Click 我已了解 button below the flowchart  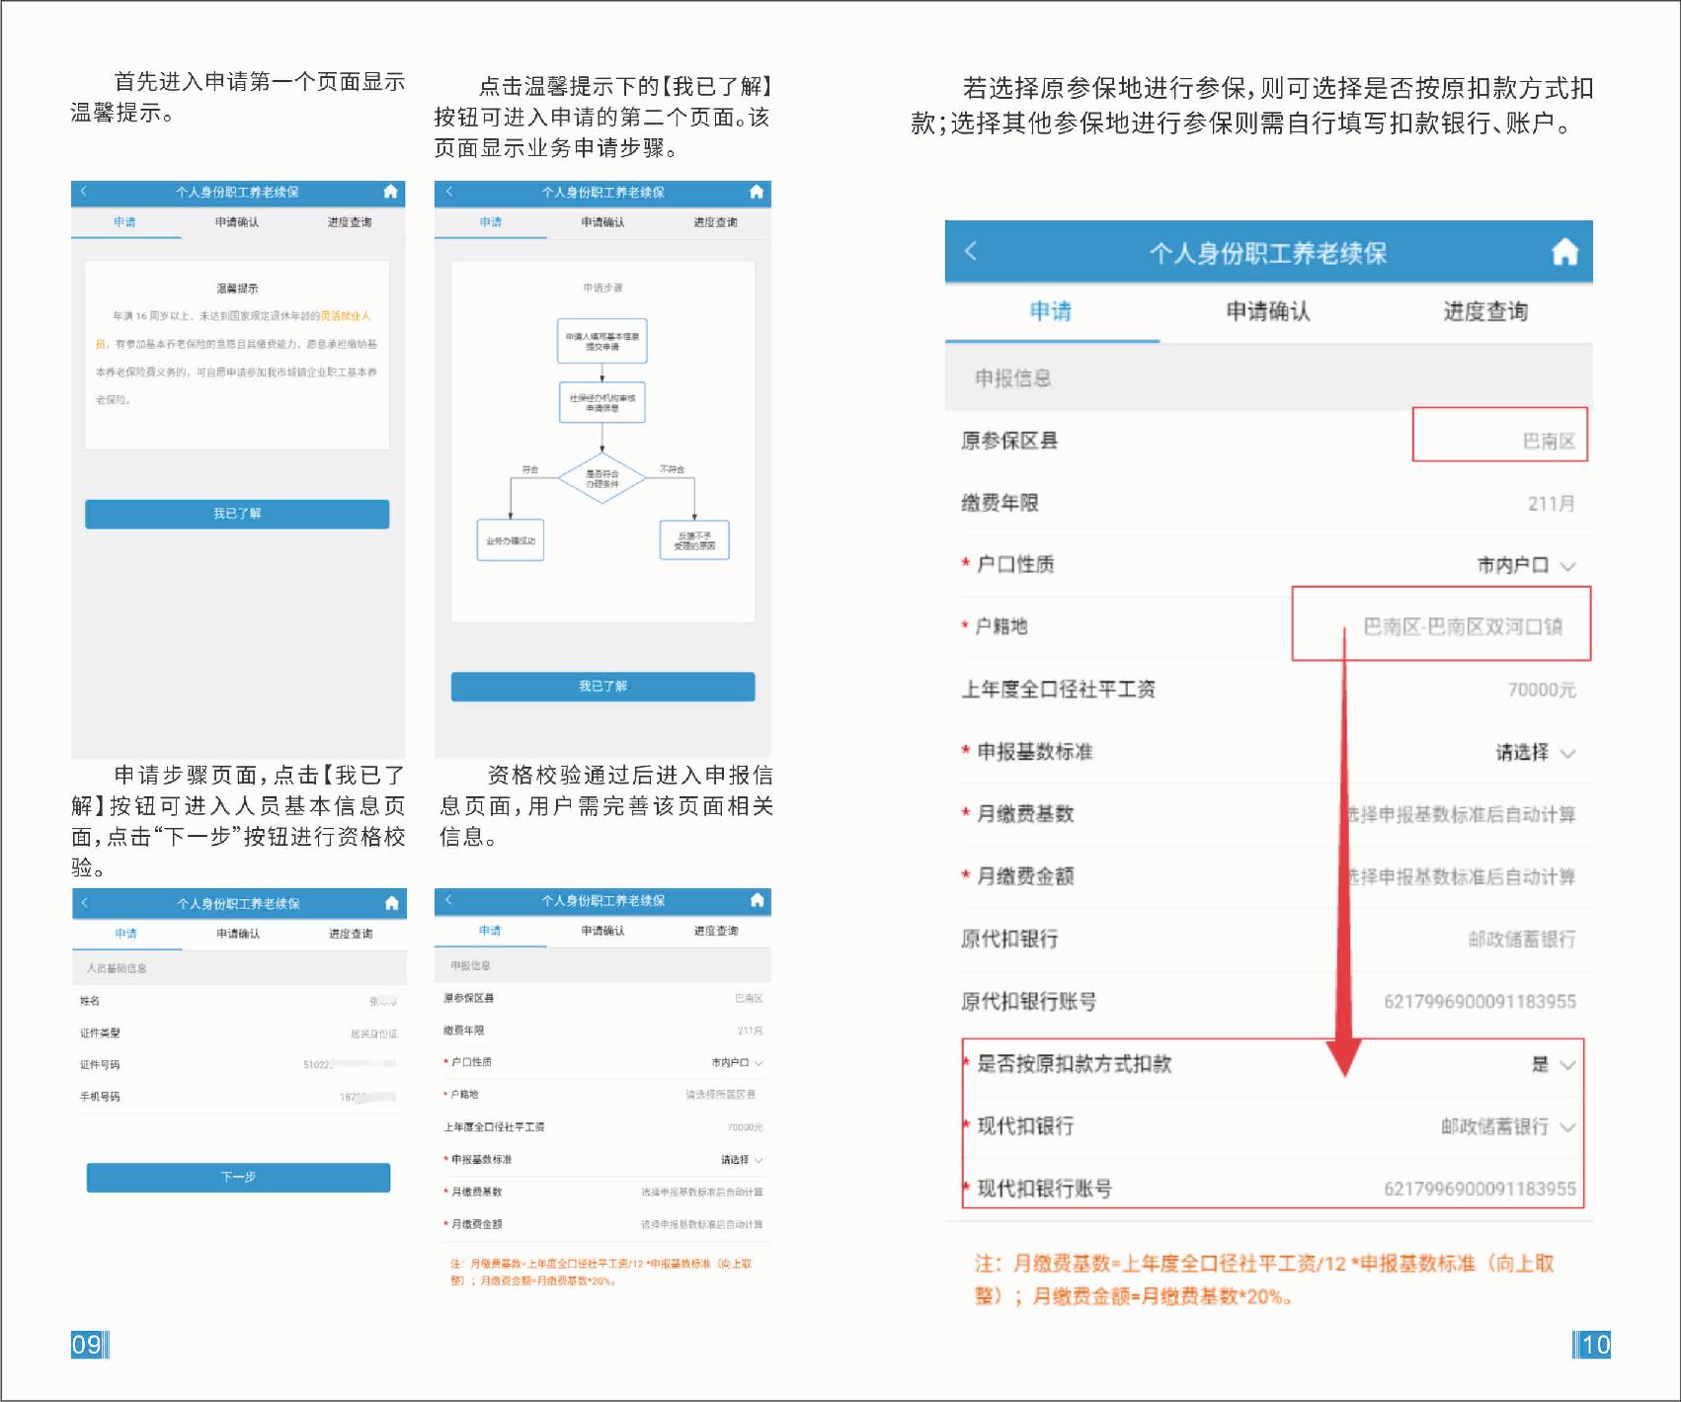602,687
